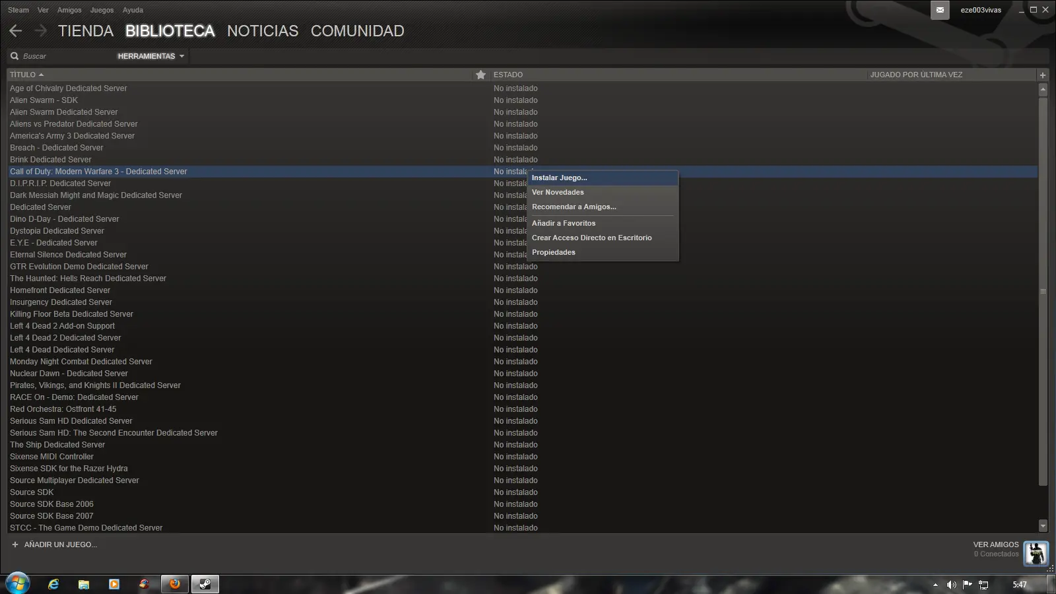The image size is (1056, 594).
Task: Open the Juegos menu
Action: coord(102,10)
